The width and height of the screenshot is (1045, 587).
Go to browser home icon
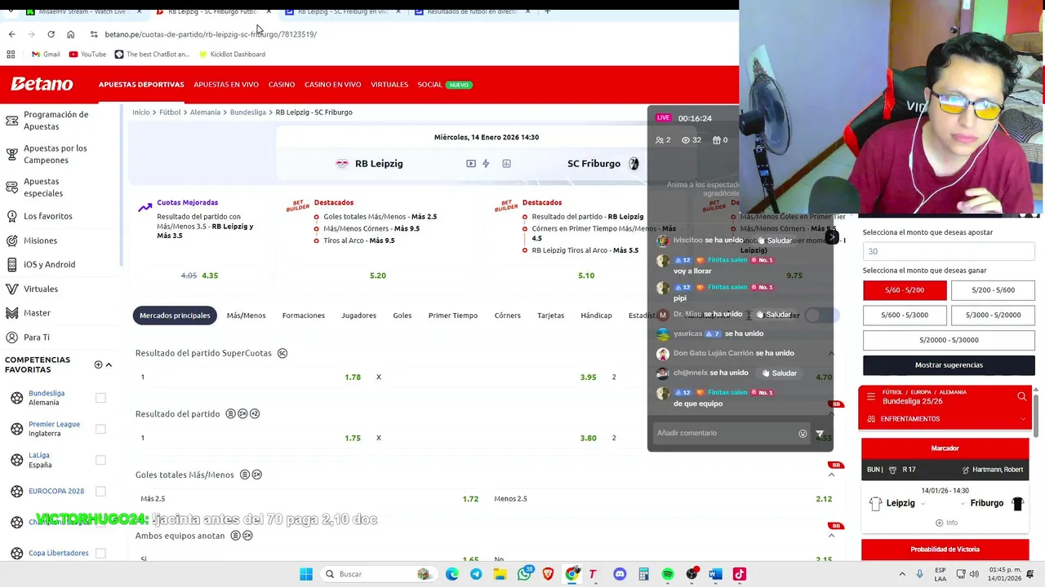70,34
